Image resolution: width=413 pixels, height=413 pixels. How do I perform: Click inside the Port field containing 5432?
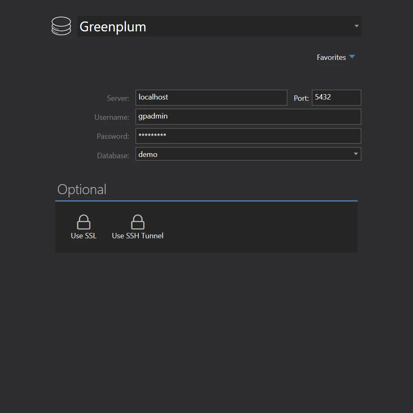(x=336, y=97)
